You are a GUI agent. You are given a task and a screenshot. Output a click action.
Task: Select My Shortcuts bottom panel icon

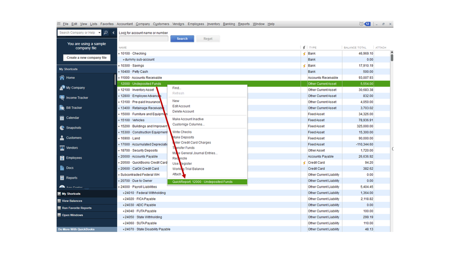(59, 194)
